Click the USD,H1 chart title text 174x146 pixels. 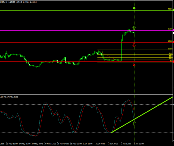point(3,2)
